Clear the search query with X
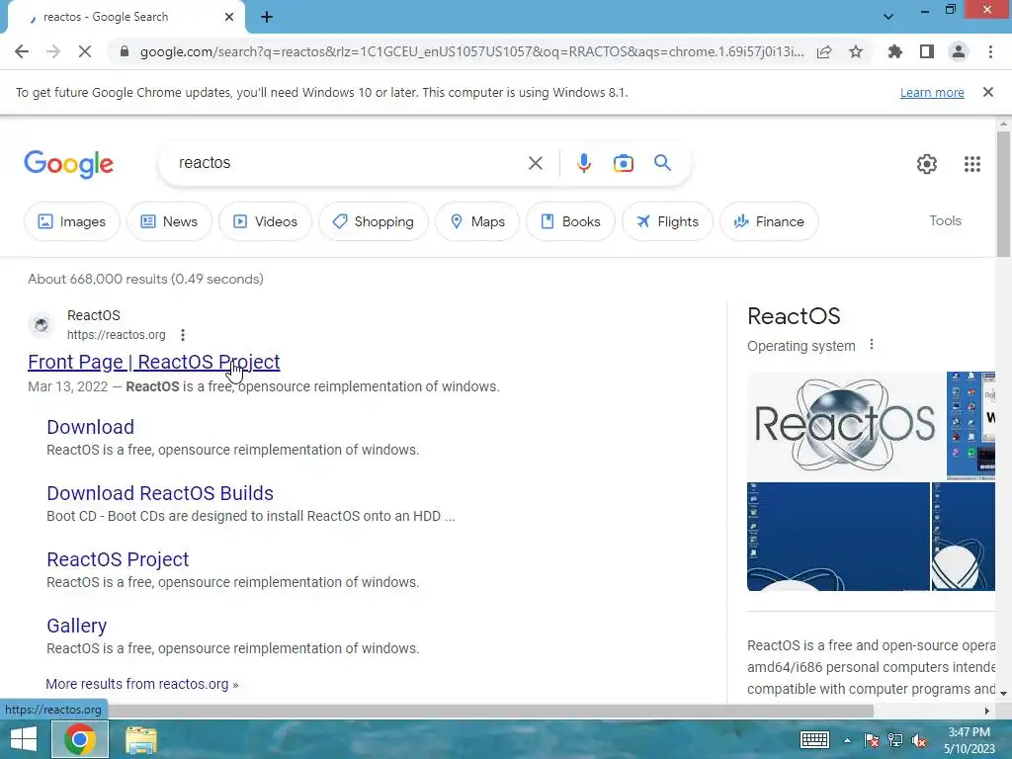1012x759 pixels. [x=535, y=163]
